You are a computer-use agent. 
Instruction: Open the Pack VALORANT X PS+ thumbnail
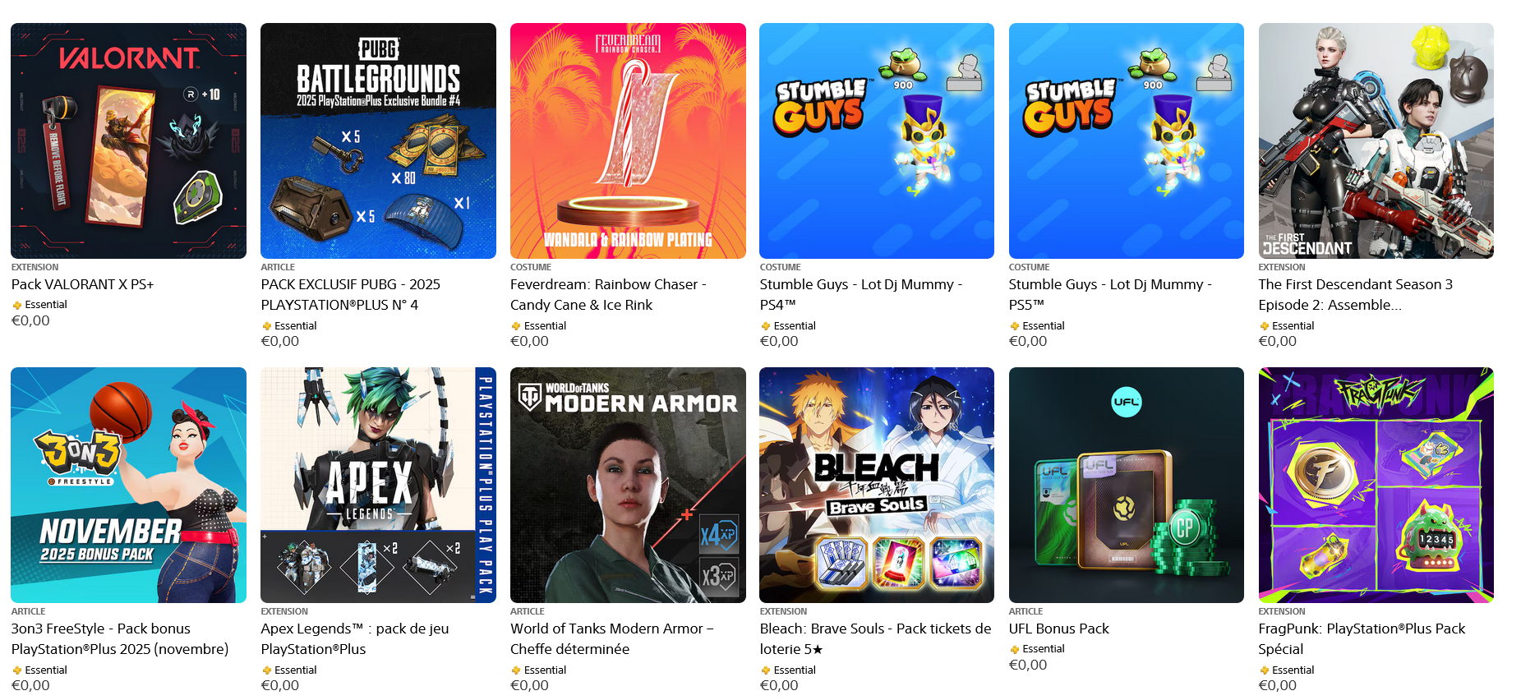[128, 140]
